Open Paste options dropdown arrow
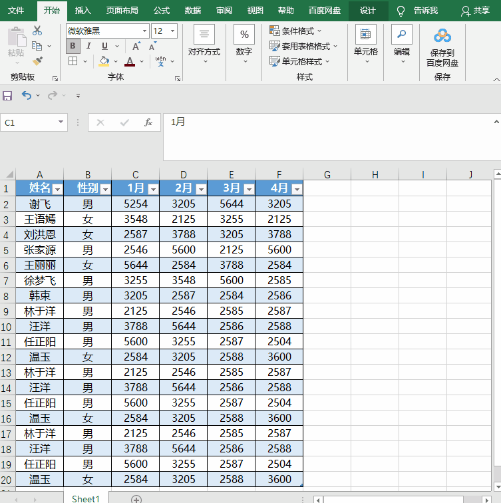This screenshot has height=503, width=501. (x=17, y=63)
